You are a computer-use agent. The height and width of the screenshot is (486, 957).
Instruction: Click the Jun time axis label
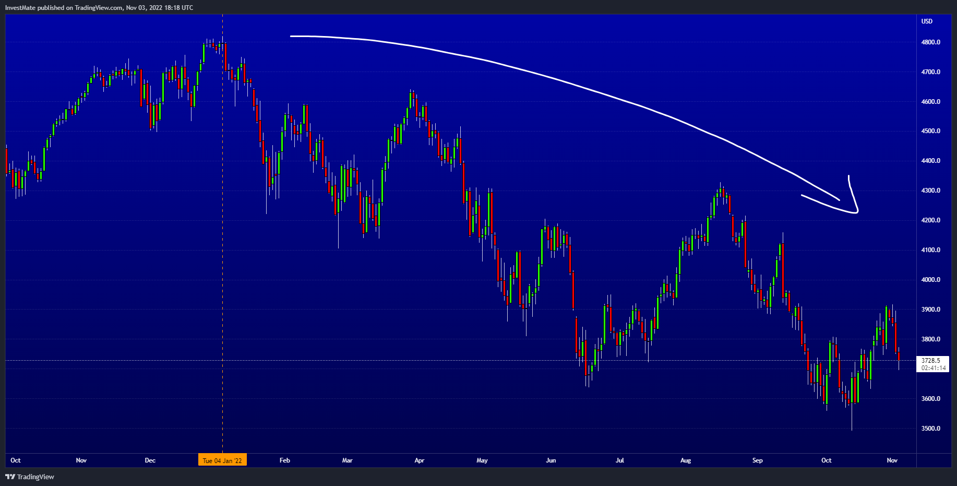pos(551,460)
